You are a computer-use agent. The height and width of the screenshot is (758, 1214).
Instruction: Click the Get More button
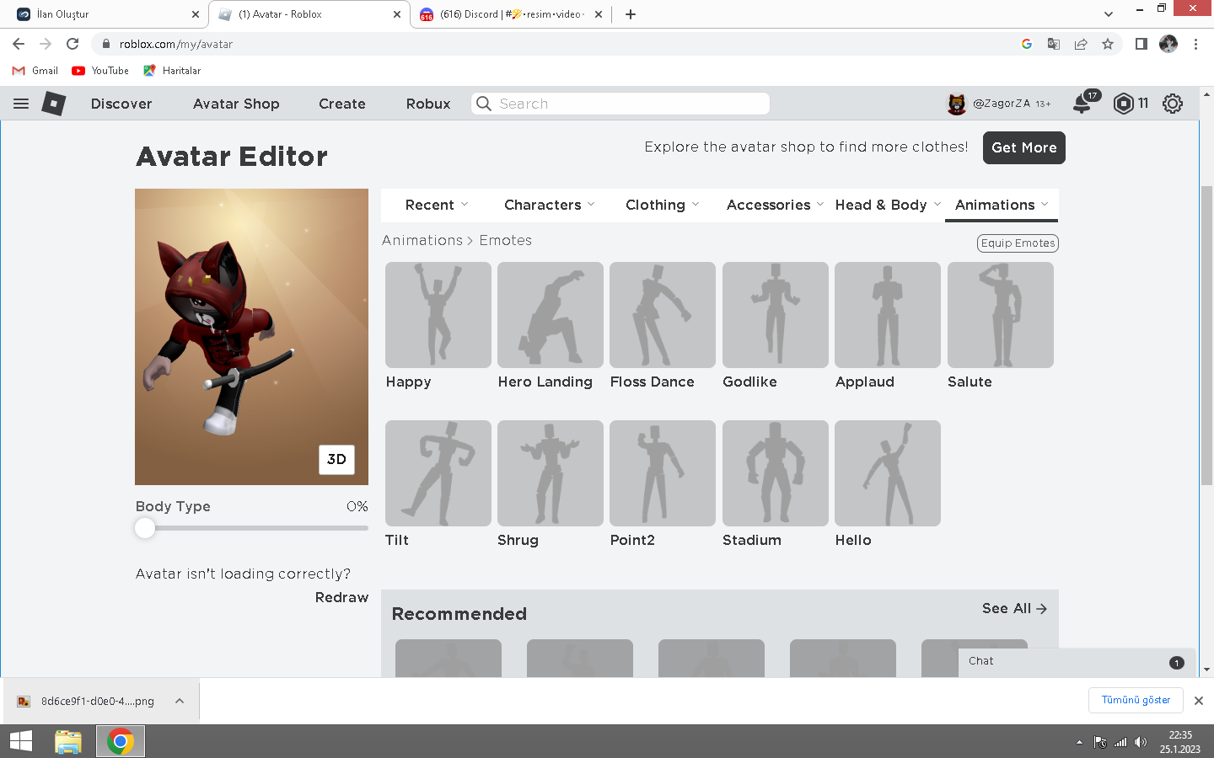1023,147
